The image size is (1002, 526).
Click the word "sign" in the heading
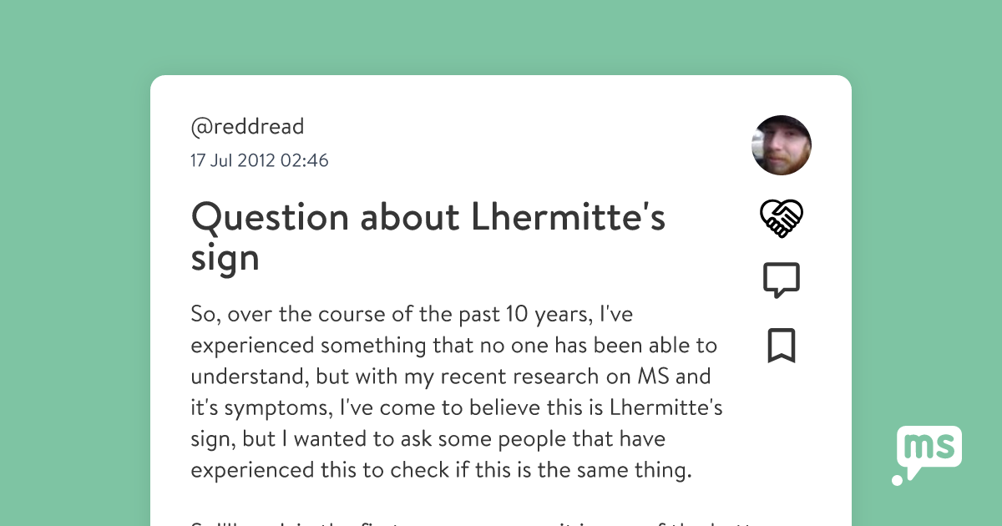[225, 259]
